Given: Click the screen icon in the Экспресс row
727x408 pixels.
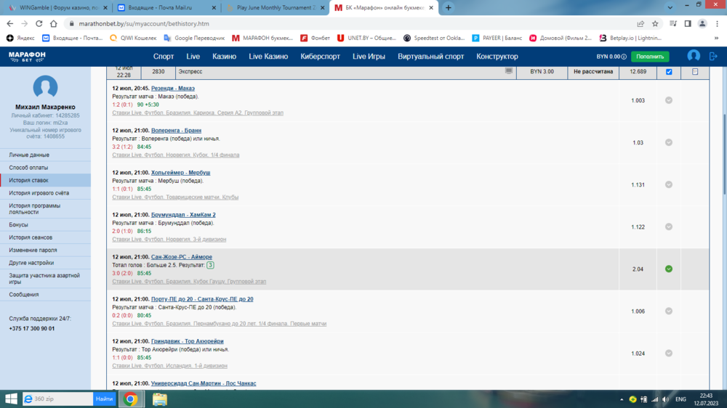Looking at the screenshot, I should [x=509, y=71].
